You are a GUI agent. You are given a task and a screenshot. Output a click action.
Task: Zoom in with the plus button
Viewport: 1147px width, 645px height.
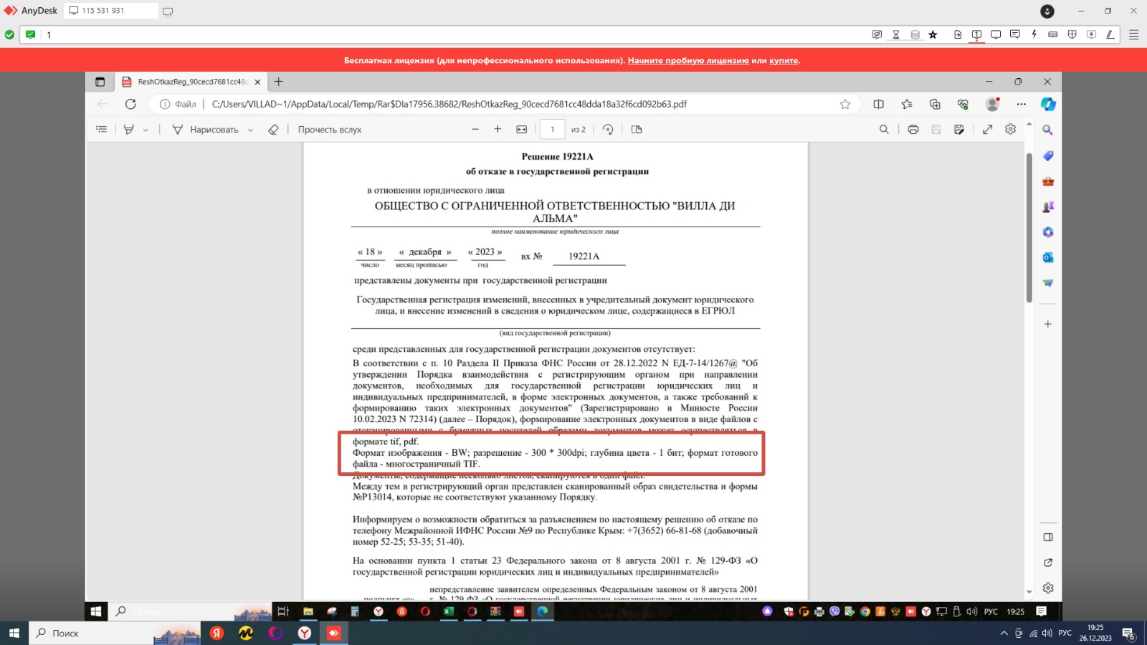coord(498,130)
